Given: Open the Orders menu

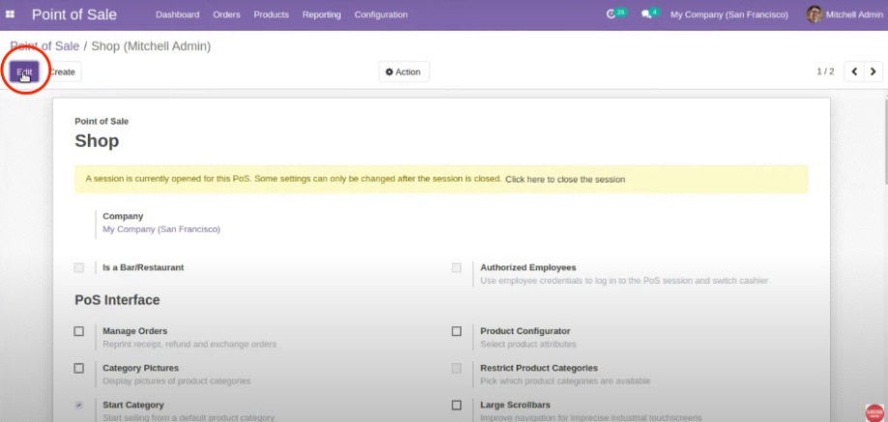Looking at the screenshot, I should (x=226, y=15).
